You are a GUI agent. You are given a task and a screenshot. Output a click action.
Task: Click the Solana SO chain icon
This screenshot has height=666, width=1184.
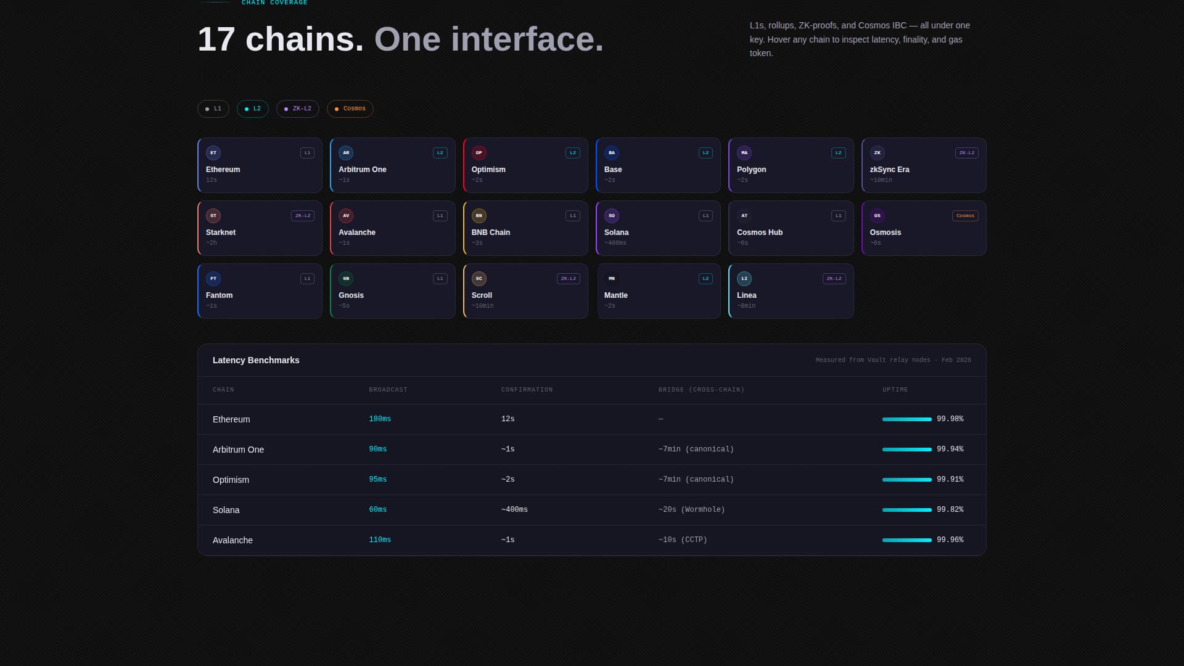[612, 216]
